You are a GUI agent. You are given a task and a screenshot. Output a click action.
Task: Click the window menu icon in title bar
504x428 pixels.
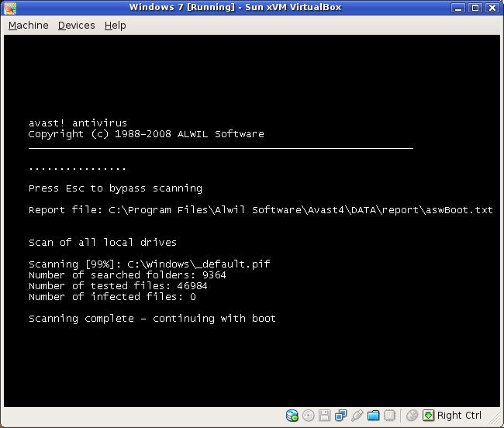[9, 8]
